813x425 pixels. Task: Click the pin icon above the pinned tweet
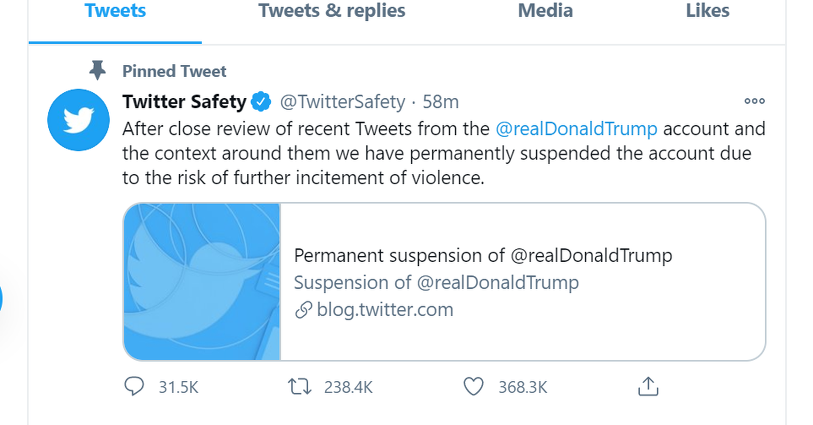pos(98,70)
